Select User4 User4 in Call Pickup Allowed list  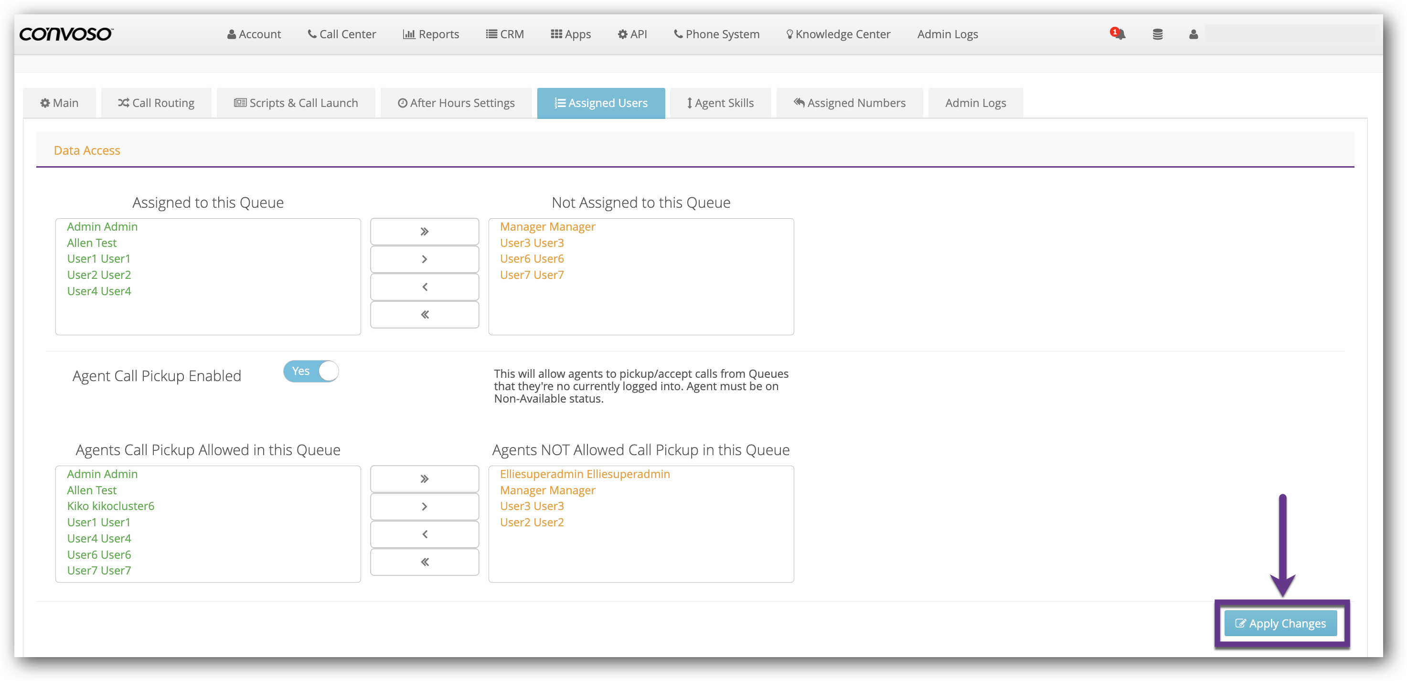click(x=99, y=539)
